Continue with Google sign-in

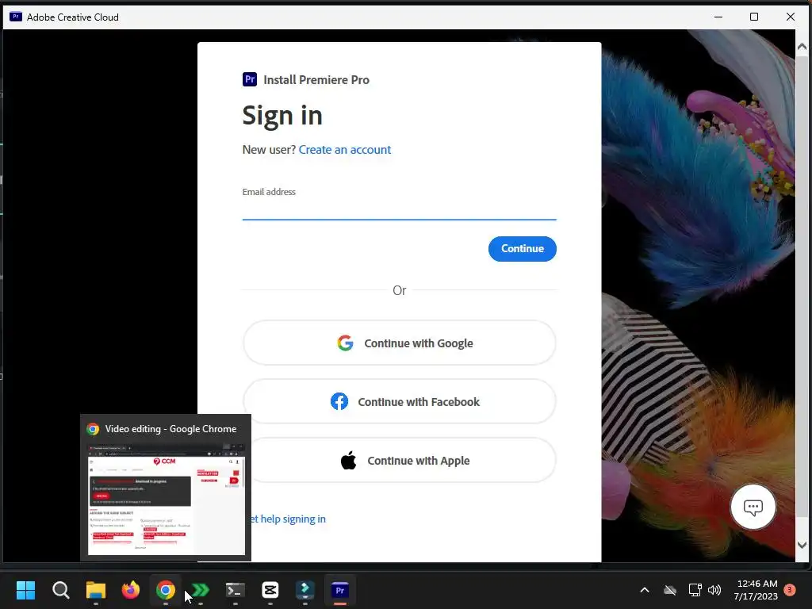point(400,343)
